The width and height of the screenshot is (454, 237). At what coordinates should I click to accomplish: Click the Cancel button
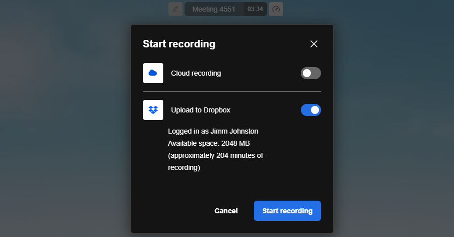click(226, 211)
